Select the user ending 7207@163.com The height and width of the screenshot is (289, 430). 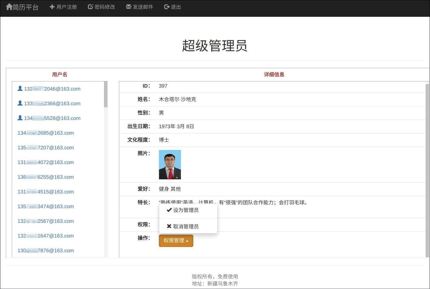[46, 148]
